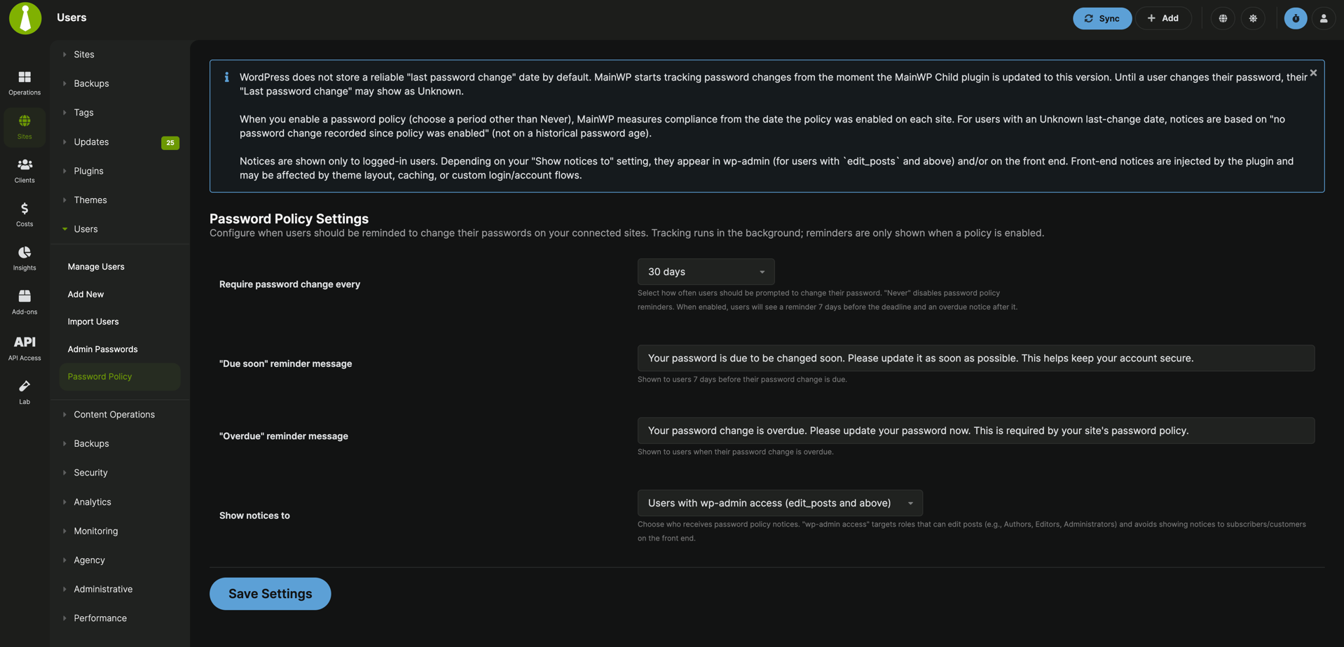Browse Add-ons via the sidebar icon
This screenshot has width=1344, height=647.
24,302
